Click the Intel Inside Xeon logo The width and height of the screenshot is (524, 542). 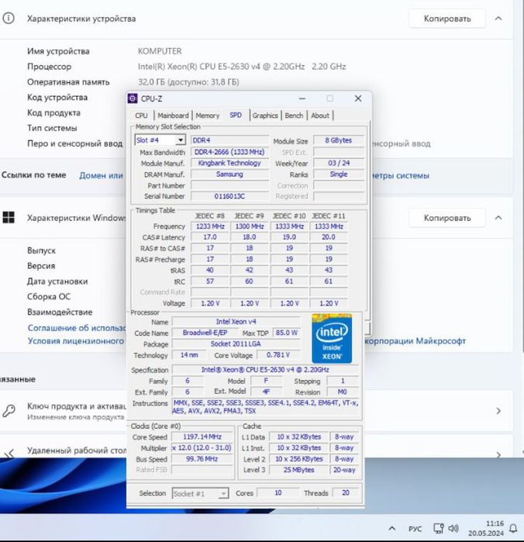332,338
